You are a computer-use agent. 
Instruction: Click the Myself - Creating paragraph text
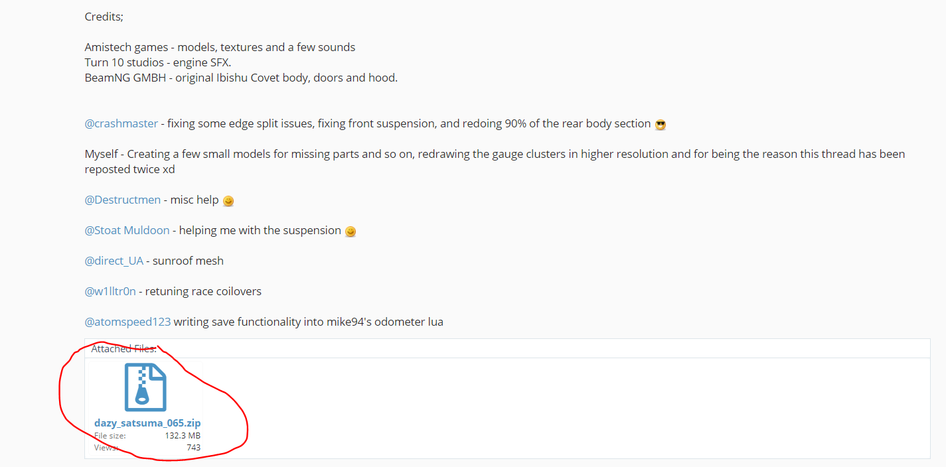495,161
